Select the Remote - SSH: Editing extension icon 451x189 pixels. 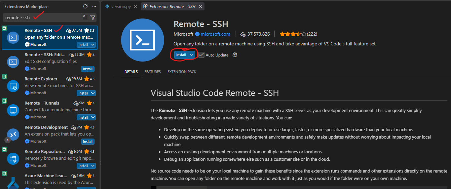13,62
